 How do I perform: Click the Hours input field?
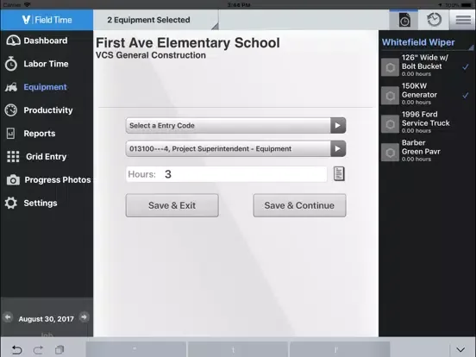coord(227,174)
